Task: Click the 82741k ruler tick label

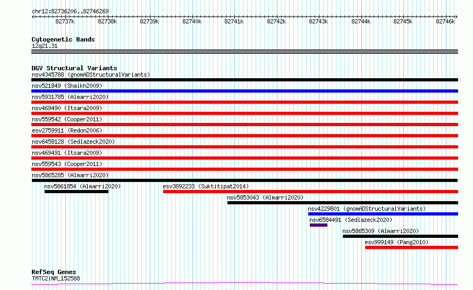Action: tap(234, 21)
